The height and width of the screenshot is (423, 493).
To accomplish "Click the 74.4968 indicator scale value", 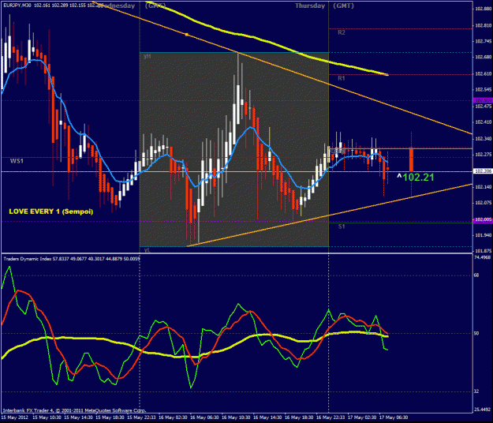I will click(482, 257).
